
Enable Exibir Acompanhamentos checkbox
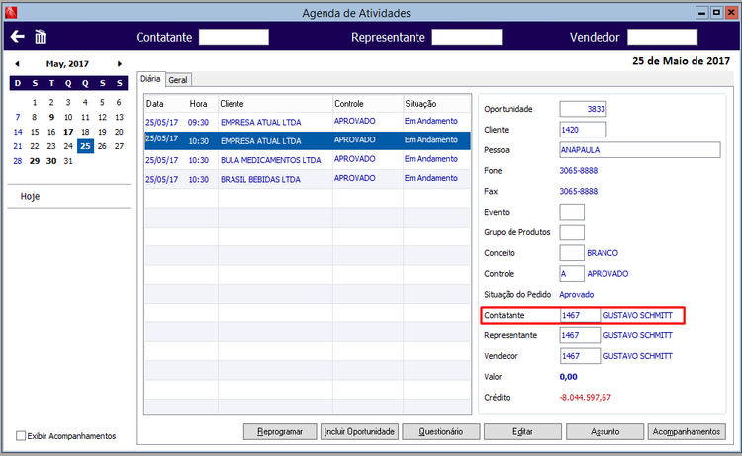click(21, 435)
